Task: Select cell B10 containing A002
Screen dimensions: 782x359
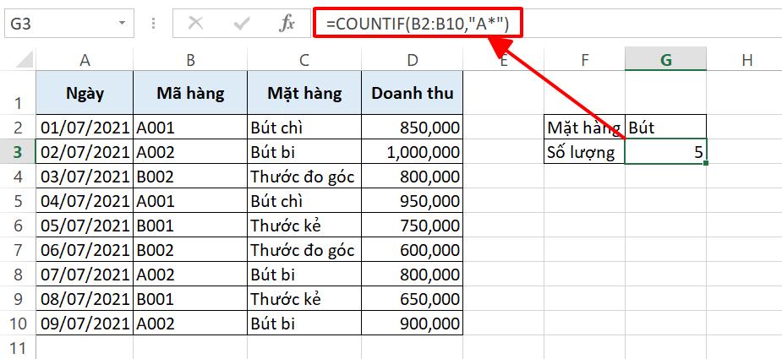Action: pyautogui.click(x=190, y=323)
